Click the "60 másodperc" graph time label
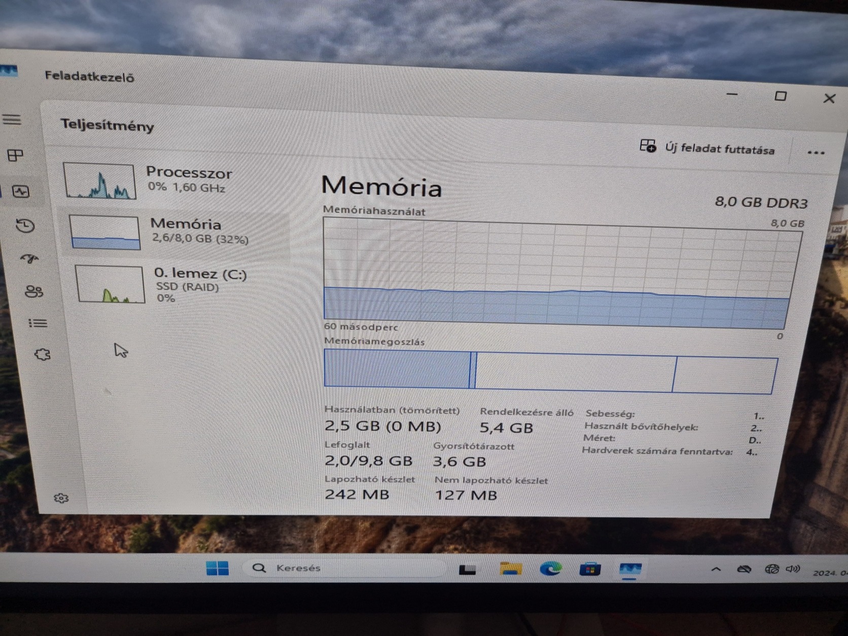Image resolution: width=848 pixels, height=636 pixels. tap(361, 327)
